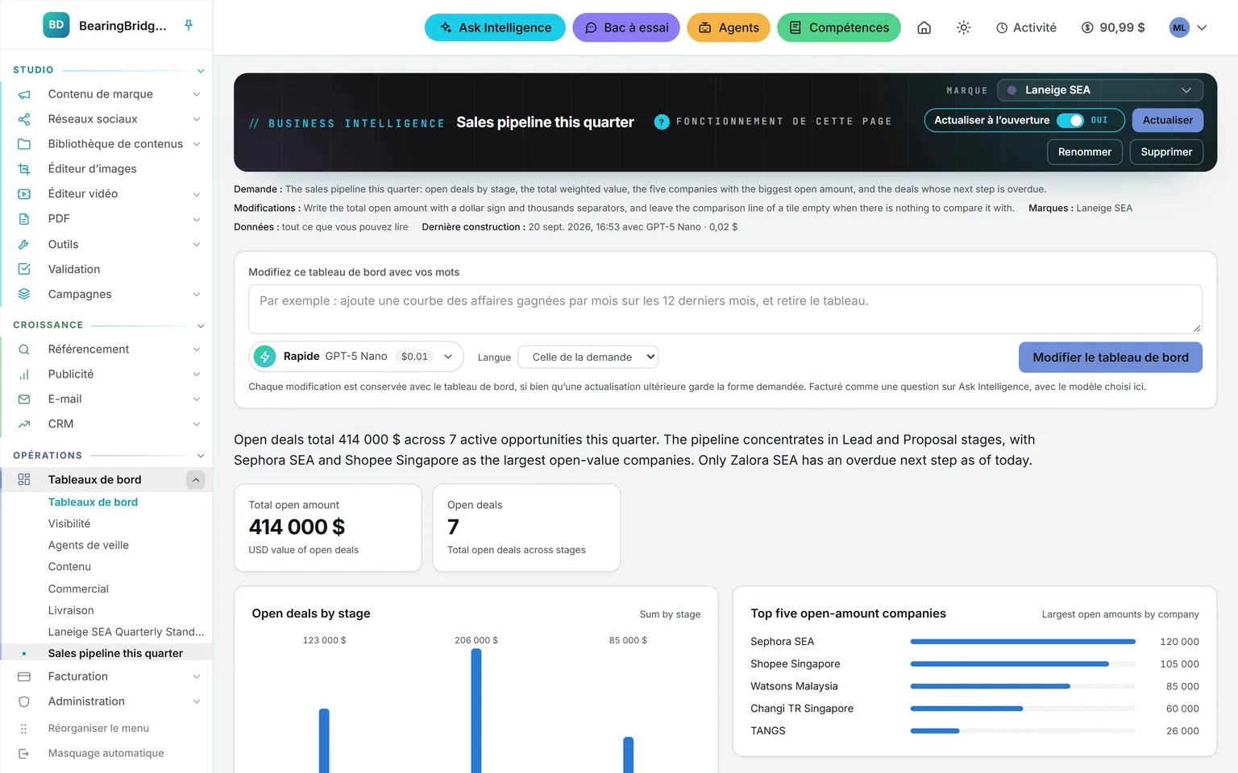Open Compétences tab
Viewport: 1238px width, 773px height.
pyautogui.click(x=839, y=27)
